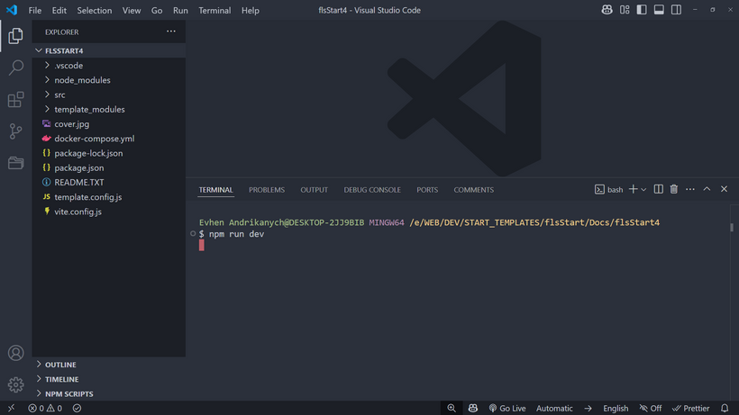Image resolution: width=739 pixels, height=415 pixels.
Task: Open notifications bell in status bar
Action: [x=724, y=408]
